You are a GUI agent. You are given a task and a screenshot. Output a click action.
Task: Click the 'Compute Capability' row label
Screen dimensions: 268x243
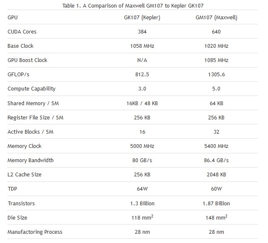[31, 88]
